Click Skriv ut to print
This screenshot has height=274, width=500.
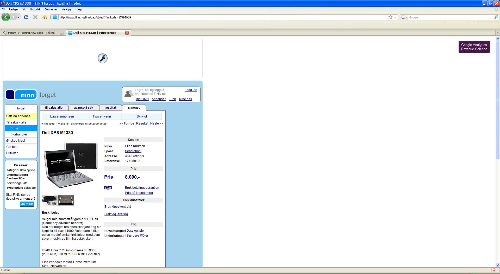(x=142, y=116)
